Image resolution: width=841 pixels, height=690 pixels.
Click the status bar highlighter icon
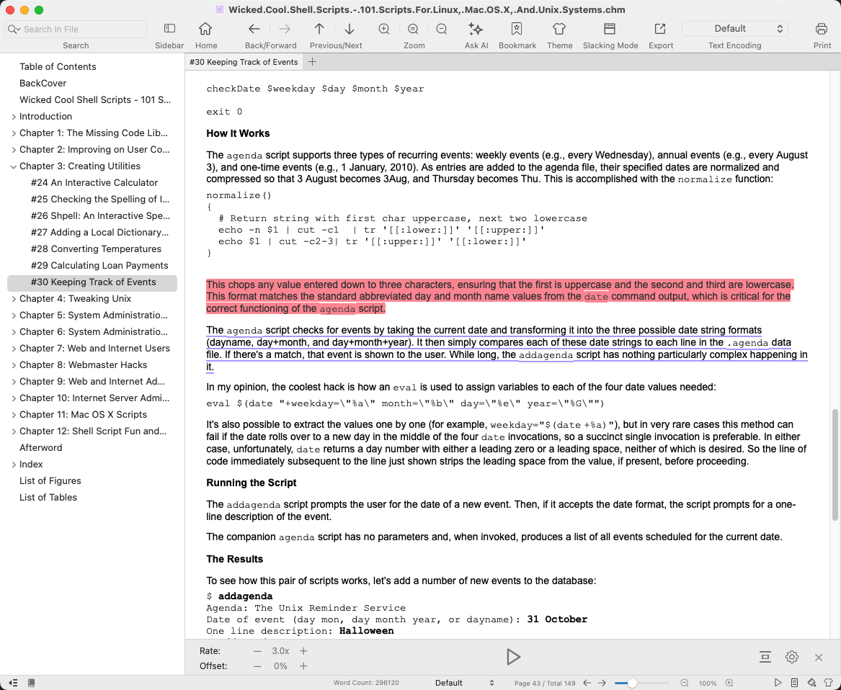click(811, 683)
